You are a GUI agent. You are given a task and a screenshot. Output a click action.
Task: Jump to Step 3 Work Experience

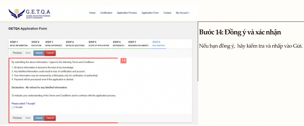(x=54, y=44)
